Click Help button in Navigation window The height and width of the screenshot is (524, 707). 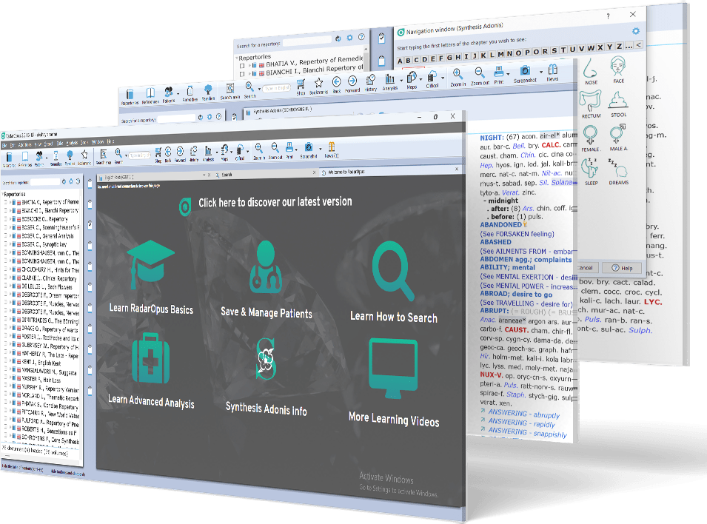(622, 268)
